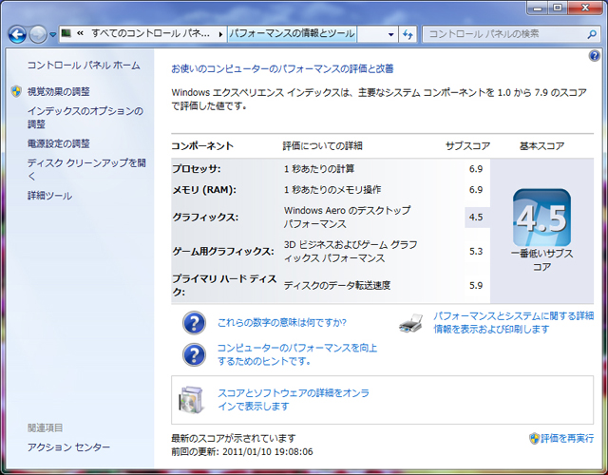Screen dimensions: 608x475
Task: Click グラフィックス subscore 4.5
Action: [476, 218]
